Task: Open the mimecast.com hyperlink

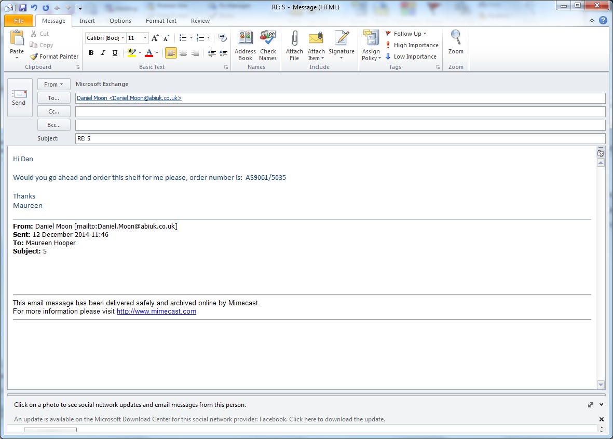Action: [156, 311]
